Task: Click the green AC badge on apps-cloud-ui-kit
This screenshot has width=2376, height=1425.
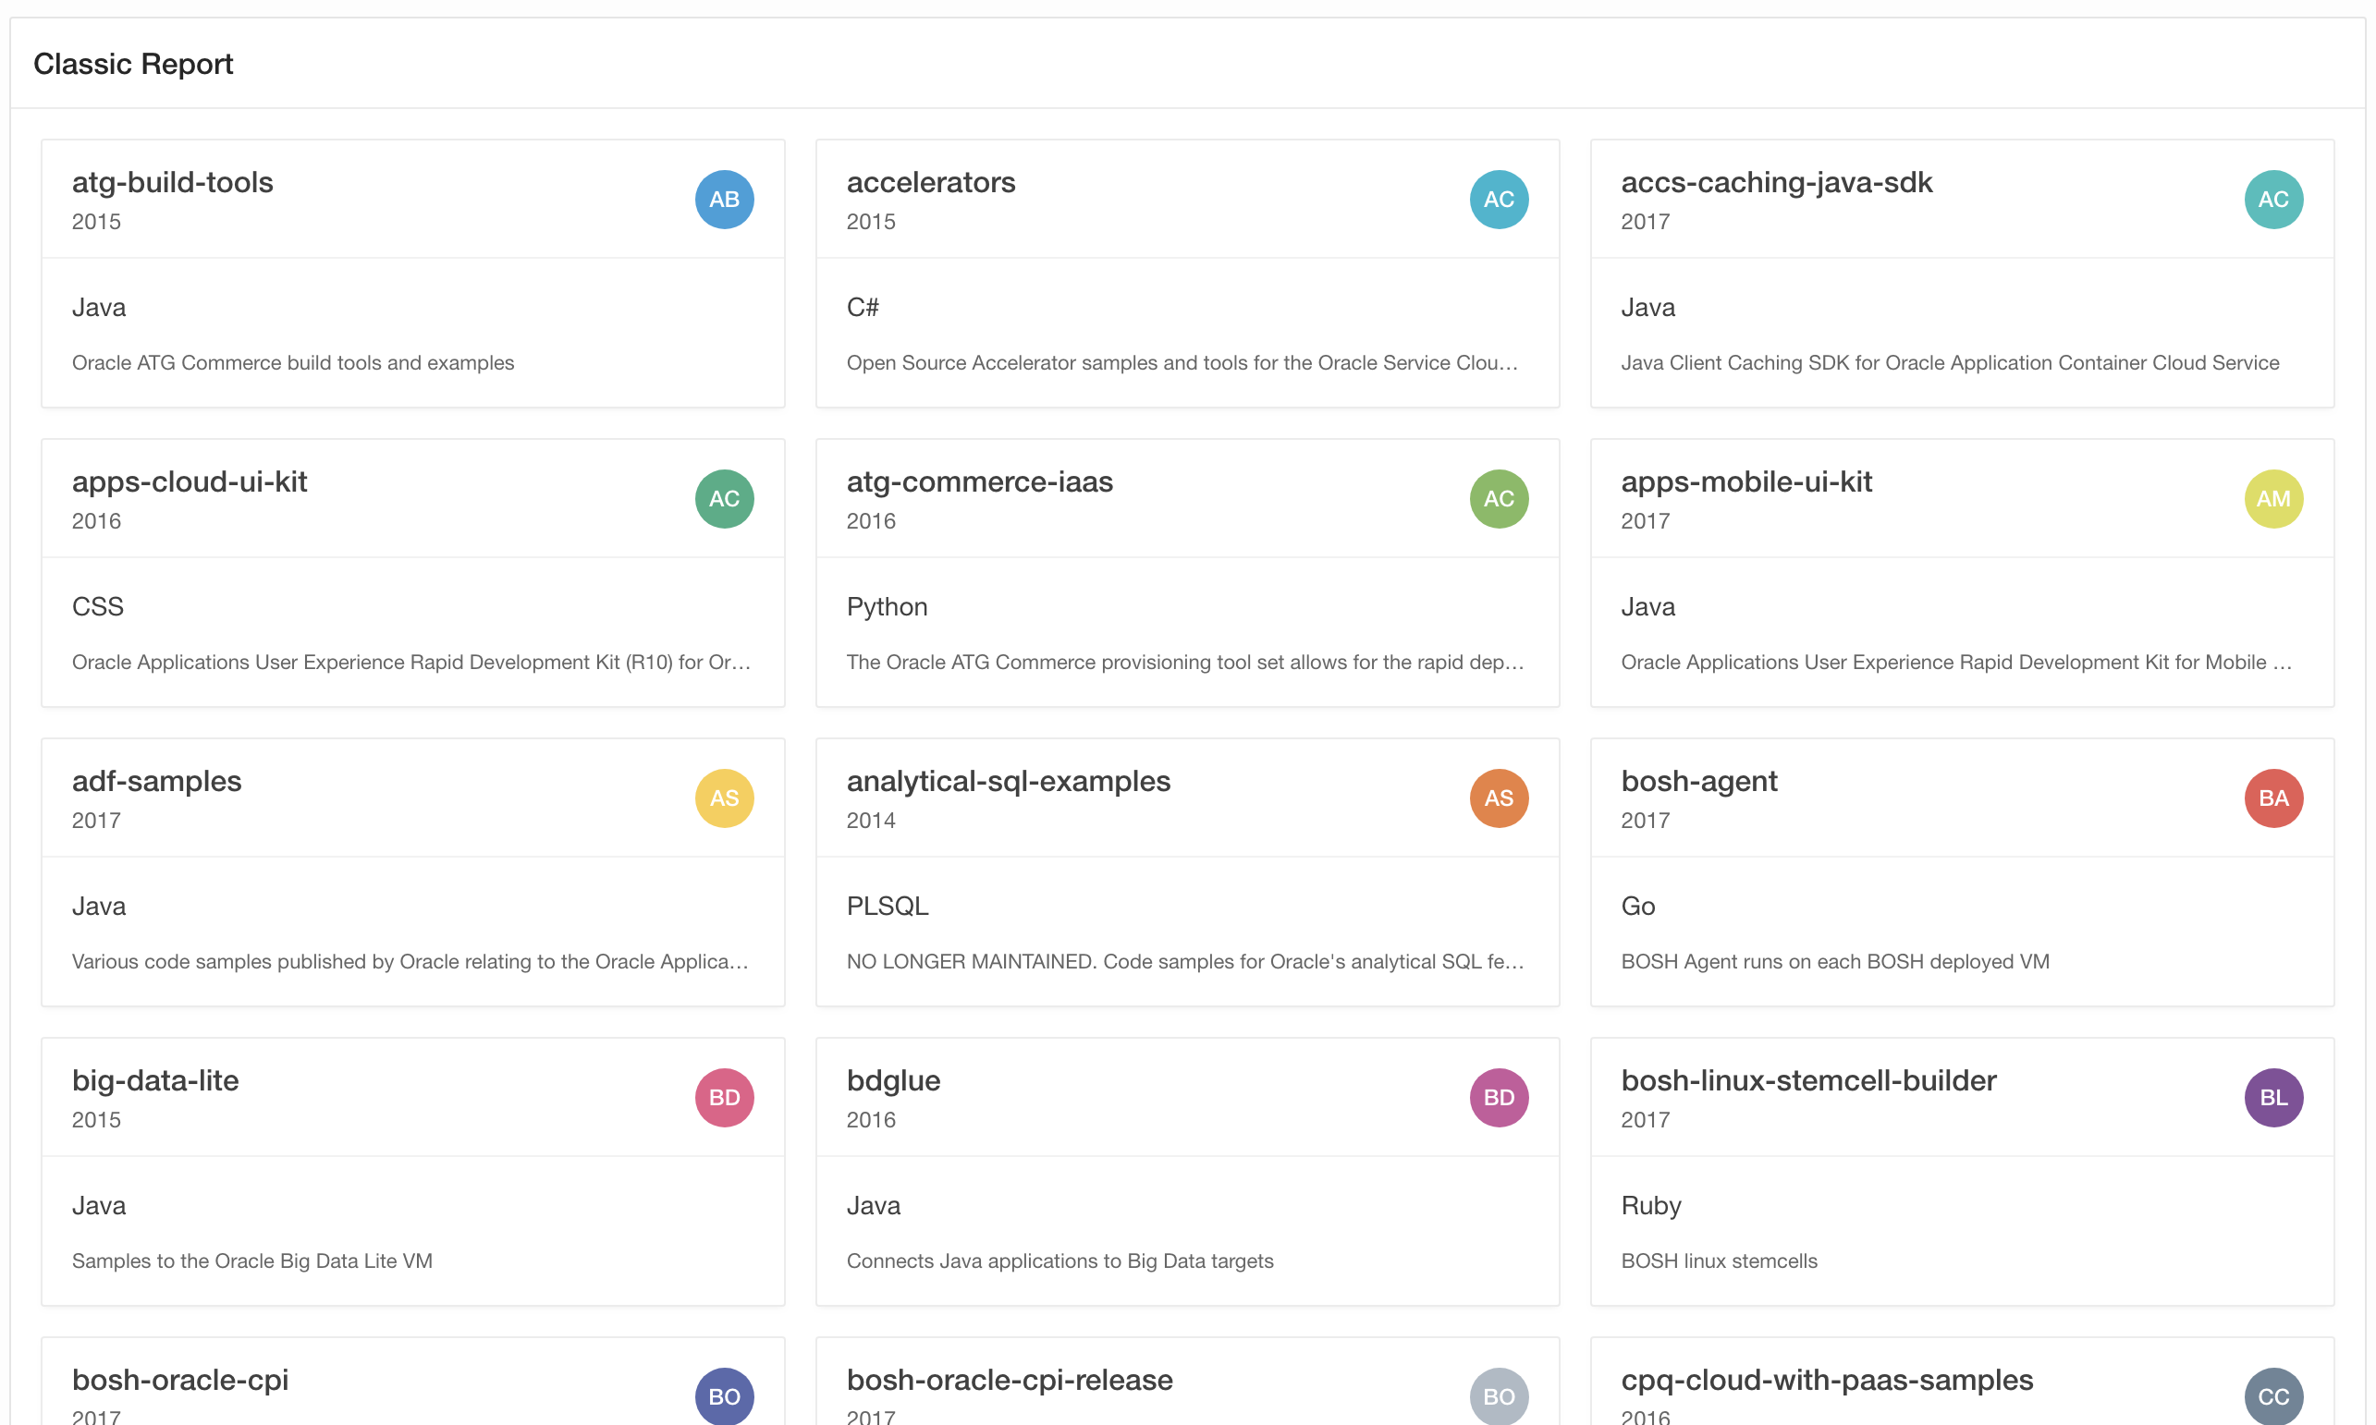Action: click(724, 499)
